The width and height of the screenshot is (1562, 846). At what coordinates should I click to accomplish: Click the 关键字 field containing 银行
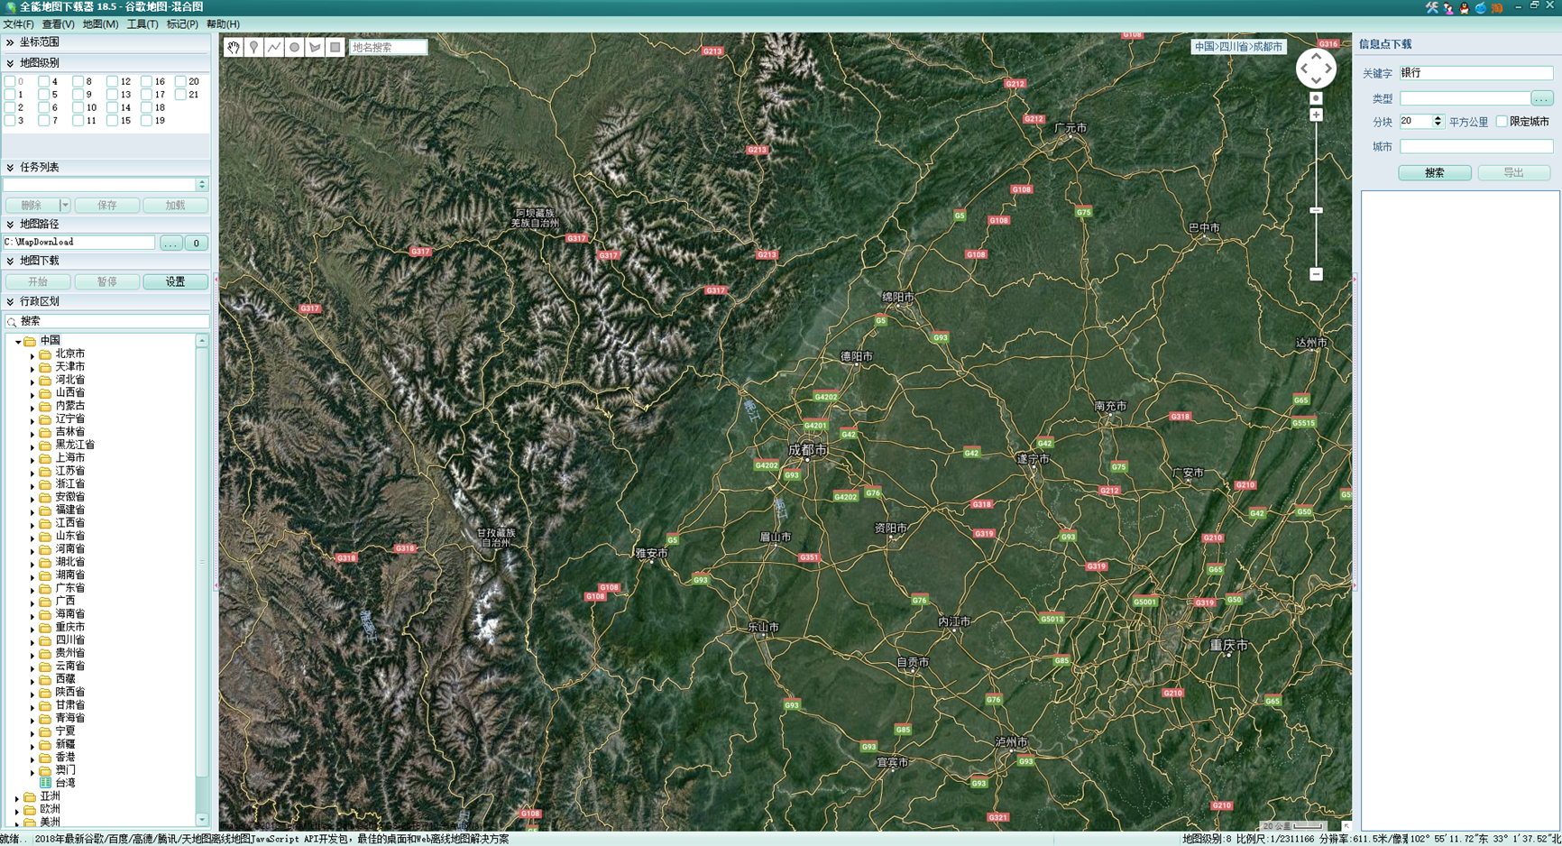(1475, 73)
